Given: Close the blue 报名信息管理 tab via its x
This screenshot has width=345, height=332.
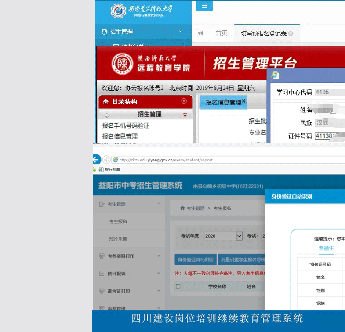Looking at the screenshot, I should 243,101.
